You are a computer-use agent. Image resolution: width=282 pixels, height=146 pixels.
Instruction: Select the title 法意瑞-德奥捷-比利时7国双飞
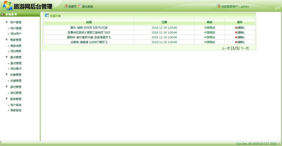(89, 42)
